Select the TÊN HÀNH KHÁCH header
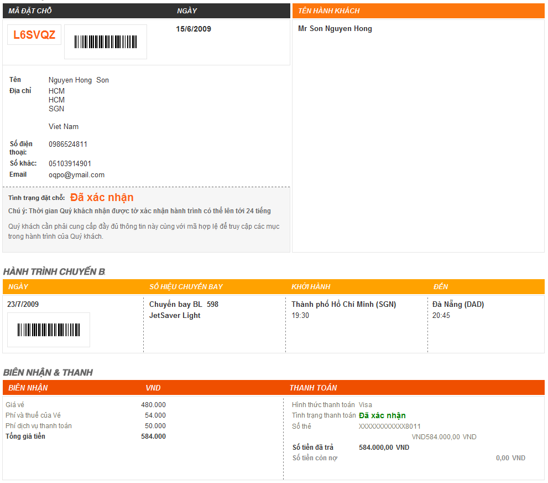 tap(329, 11)
